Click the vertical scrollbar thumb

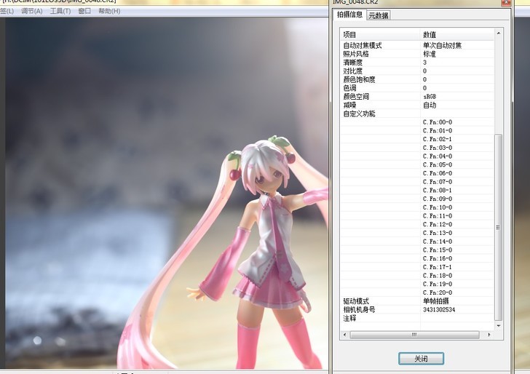click(x=498, y=227)
